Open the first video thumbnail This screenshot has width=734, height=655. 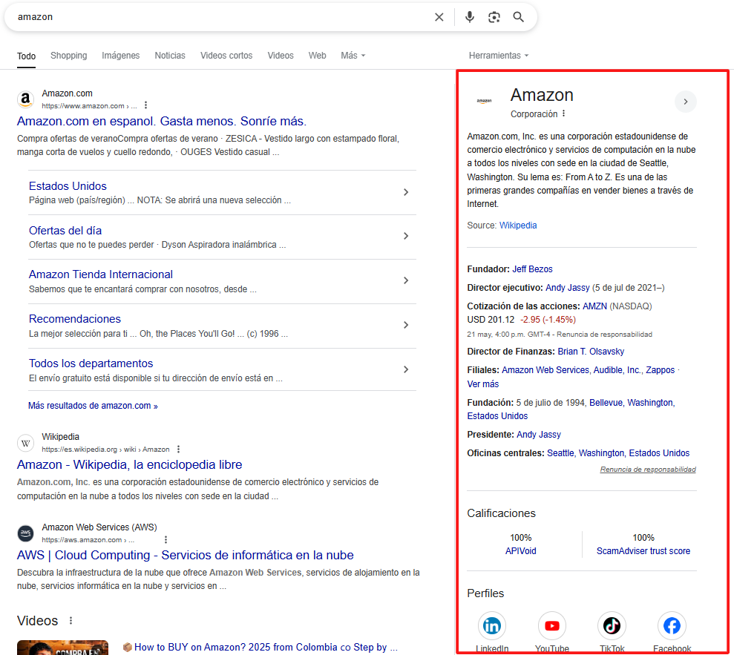[x=62, y=647]
